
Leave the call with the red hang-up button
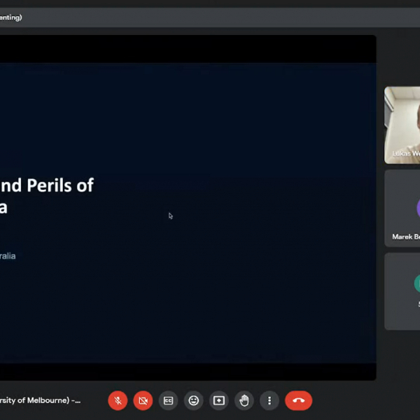coord(299,401)
